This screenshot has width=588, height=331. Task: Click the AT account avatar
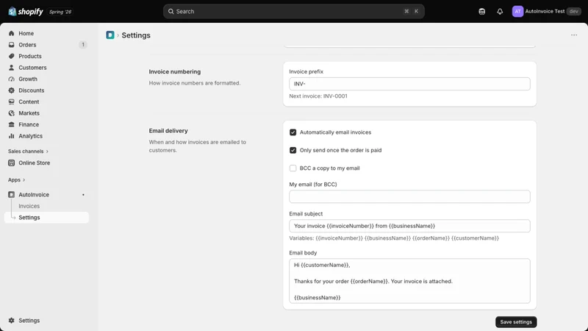517,11
